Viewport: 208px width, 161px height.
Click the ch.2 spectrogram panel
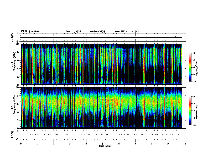tap(101, 108)
